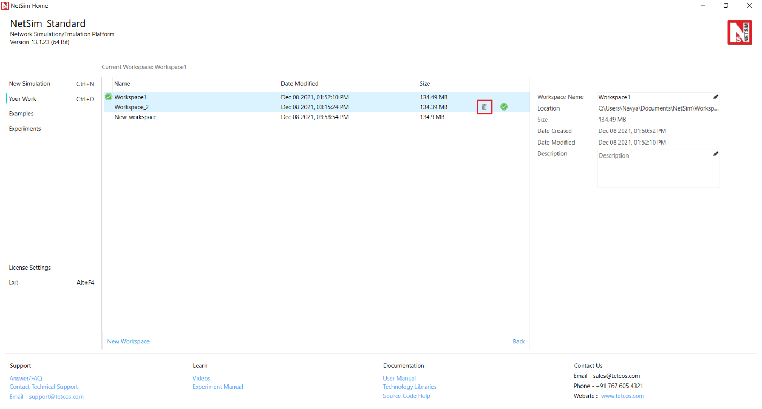Sort by Date Modified column header
Screen dimensions: 762x409
[x=300, y=84]
